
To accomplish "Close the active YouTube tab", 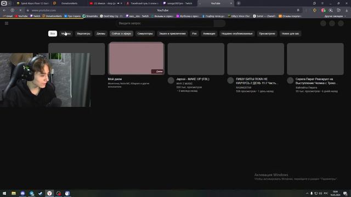I will tap(231, 3).
